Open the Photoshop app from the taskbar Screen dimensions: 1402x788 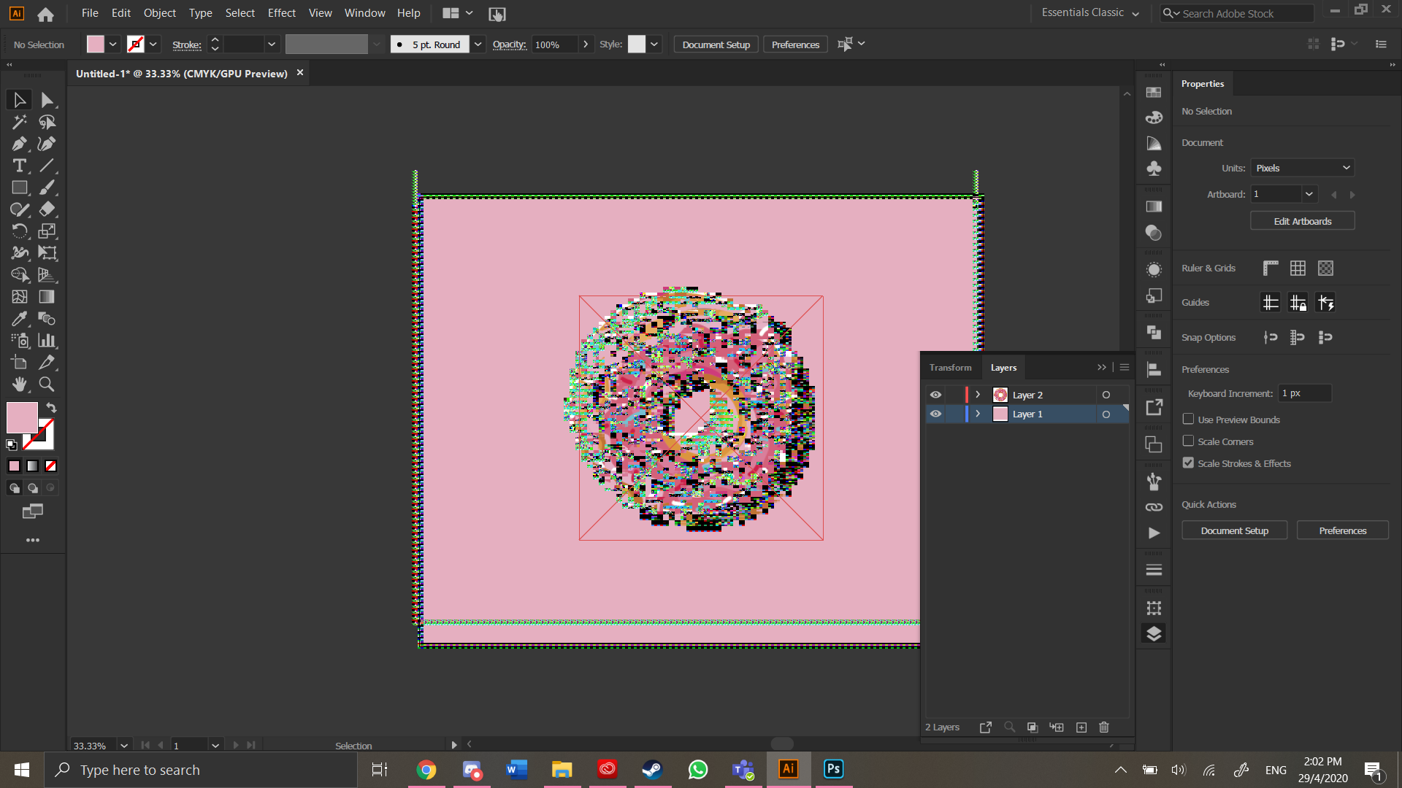[832, 769]
